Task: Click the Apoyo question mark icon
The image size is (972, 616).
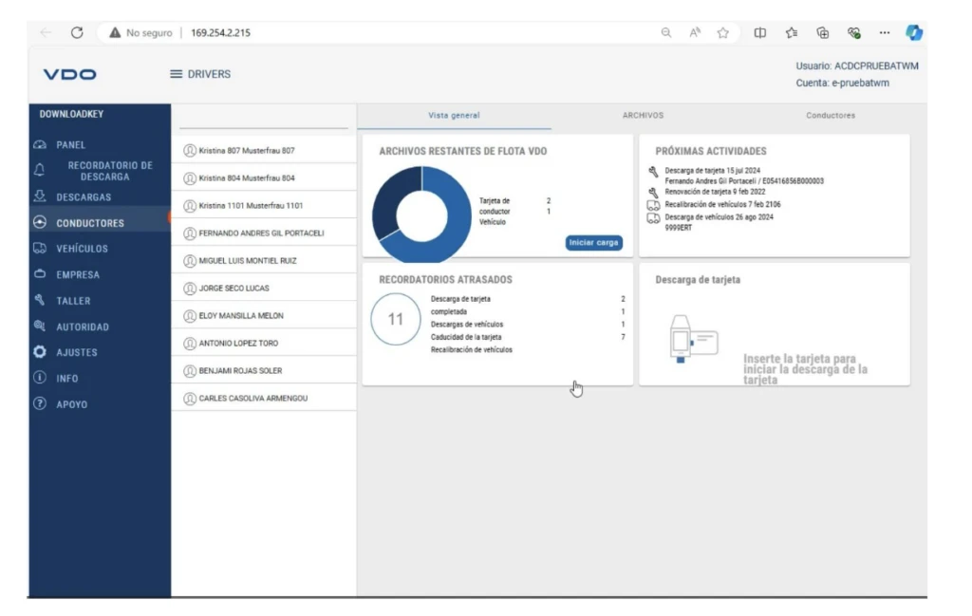Action: click(40, 403)
